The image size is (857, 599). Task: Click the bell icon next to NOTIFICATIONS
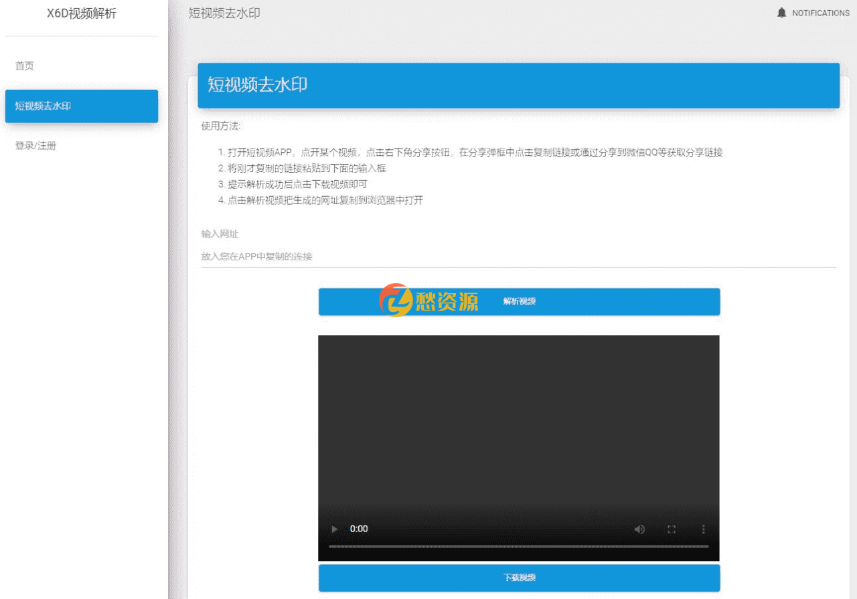781,13
